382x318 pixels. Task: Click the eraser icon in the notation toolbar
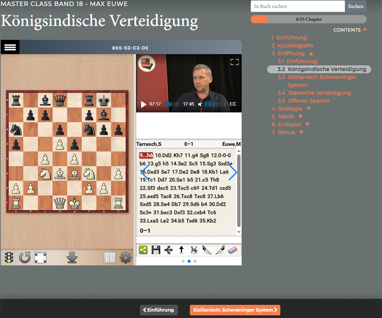coord(232,249)
